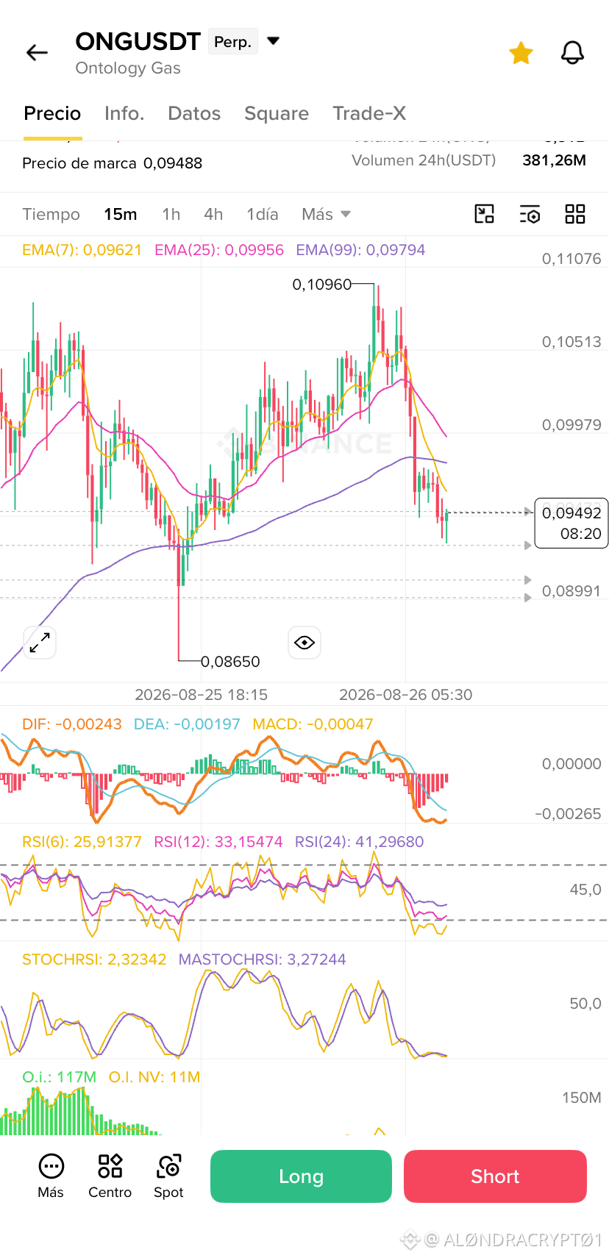Click the current price tag 0,09492
Image resolution: width=609 pixels, height=1258 pixels.
click(x=571, y=523)
